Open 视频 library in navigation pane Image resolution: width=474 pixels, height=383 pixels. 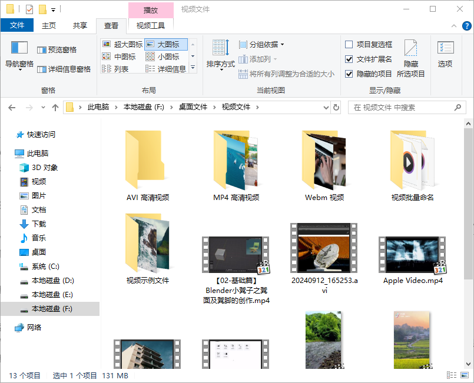(33, 182)
